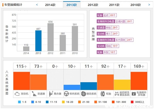Click the right arrow to show older model years
The height and width of the screenshot is (109, 154).
click(149, 5)
